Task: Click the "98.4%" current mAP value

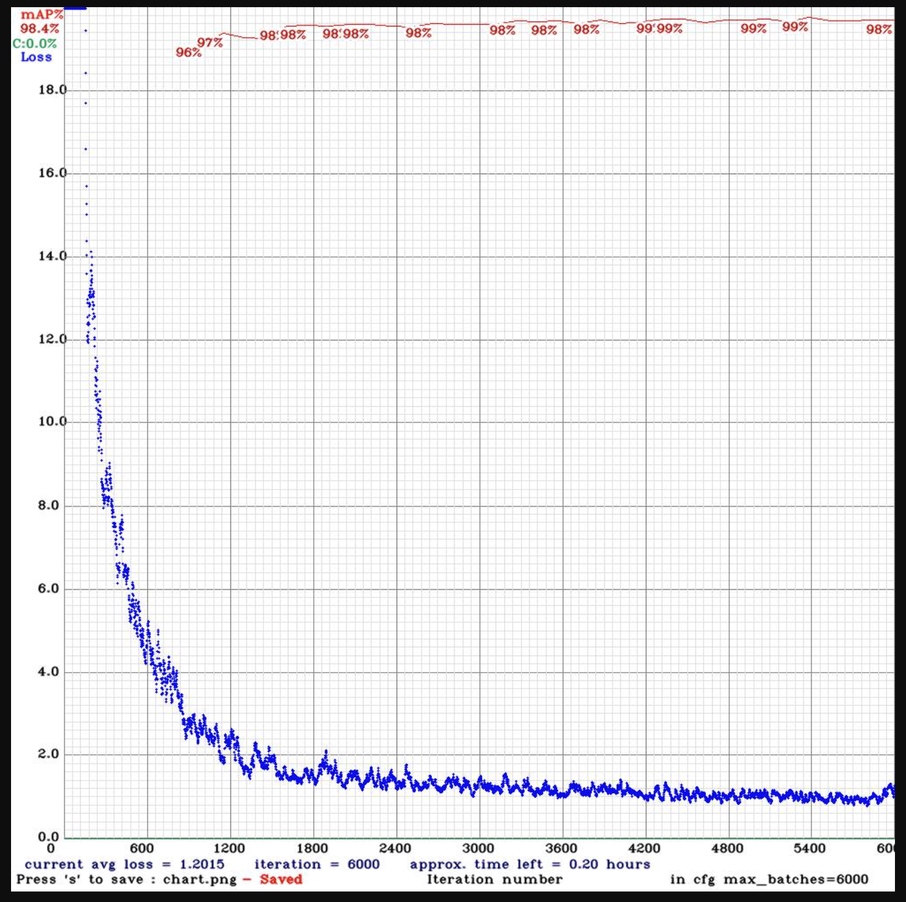Action: tap(40, 28)
